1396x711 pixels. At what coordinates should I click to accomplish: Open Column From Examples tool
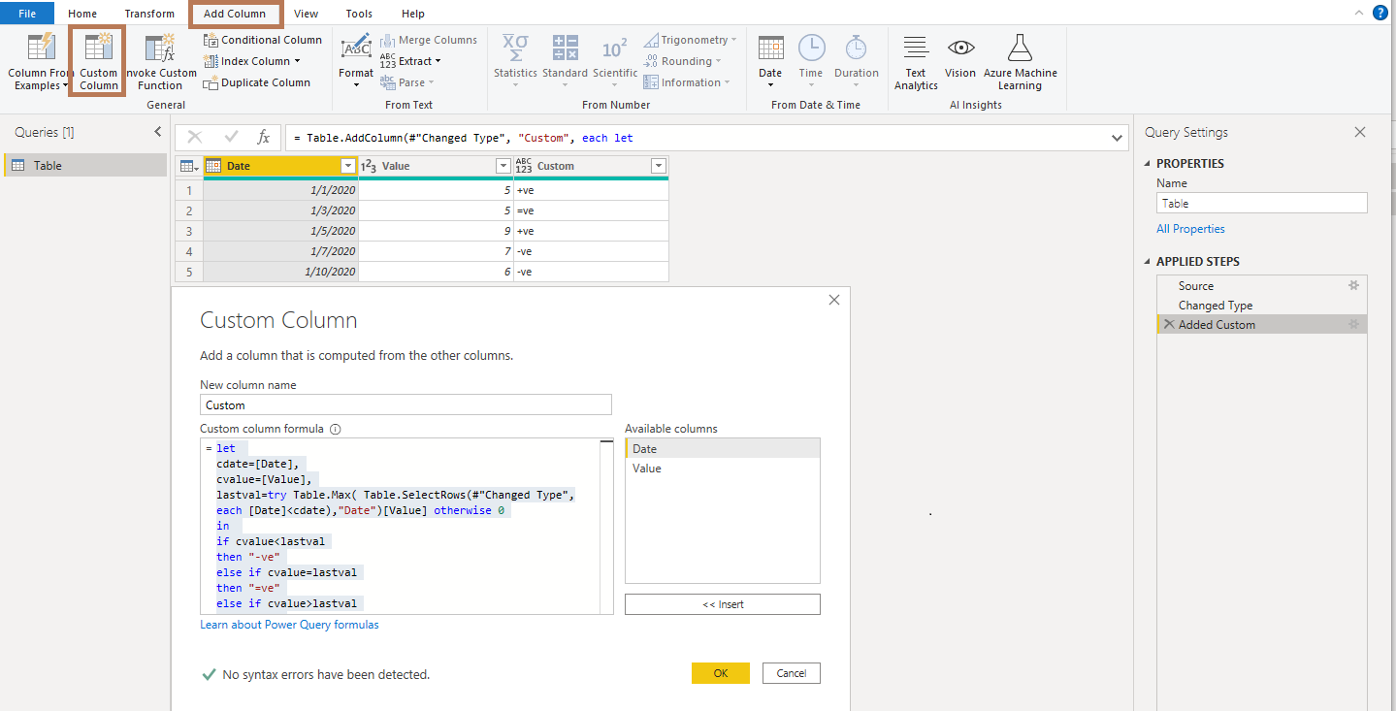tap(40, 60)
